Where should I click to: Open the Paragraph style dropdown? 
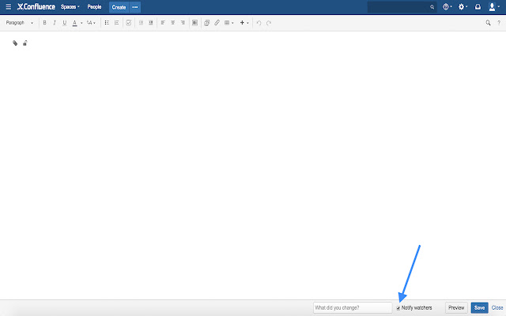(x=19, y=23)
